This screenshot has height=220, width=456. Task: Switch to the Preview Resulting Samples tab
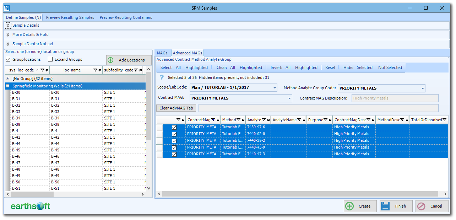(70, 17)
